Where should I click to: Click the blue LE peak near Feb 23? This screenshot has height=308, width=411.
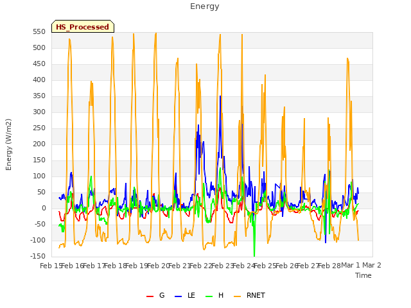[220, 96]
